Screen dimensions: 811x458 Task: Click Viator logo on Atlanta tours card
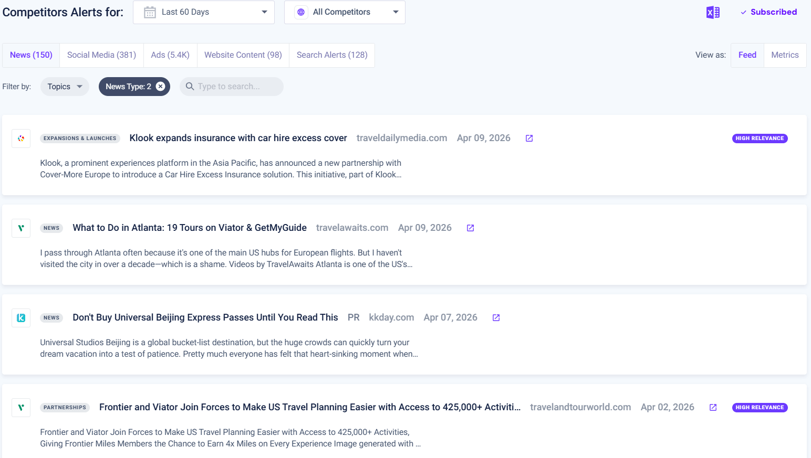[x=21, y=228]
